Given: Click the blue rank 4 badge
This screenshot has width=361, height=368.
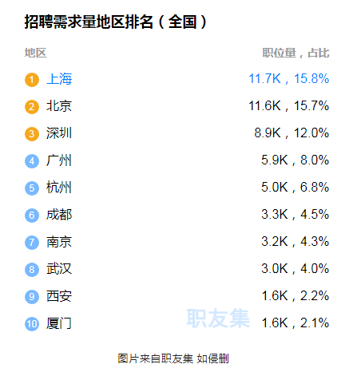Looking at the screenshot, I should click(32, 161).
